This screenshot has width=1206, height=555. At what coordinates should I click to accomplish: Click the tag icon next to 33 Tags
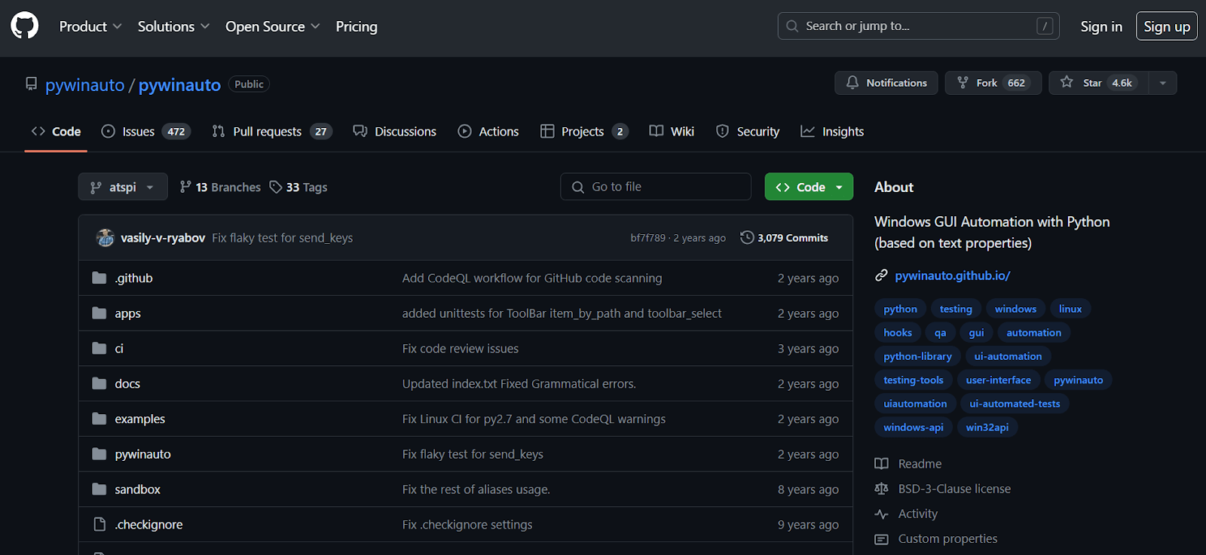pyautogui.click(x=276, y=187)
